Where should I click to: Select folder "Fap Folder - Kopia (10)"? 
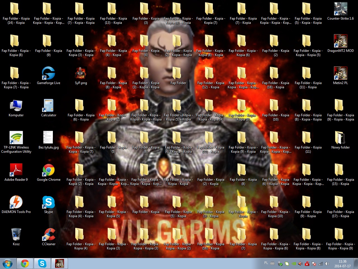275,110
